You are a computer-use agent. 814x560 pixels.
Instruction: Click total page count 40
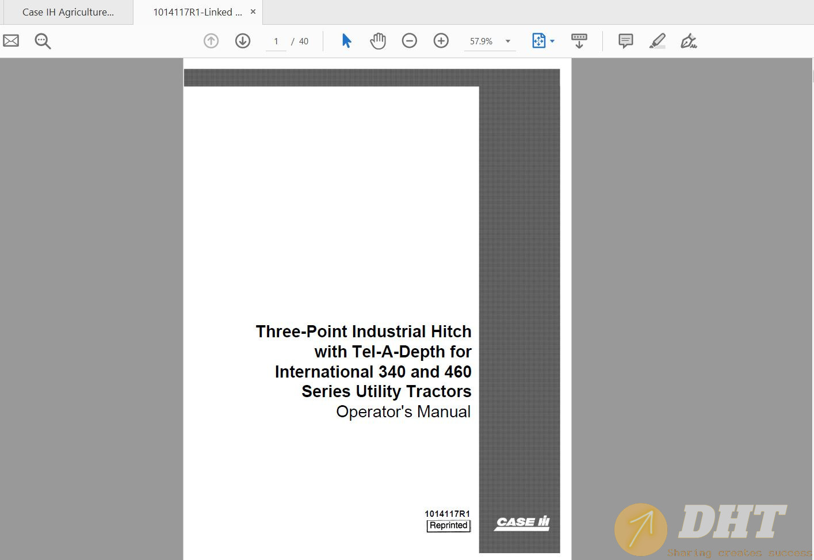(304, 41)
